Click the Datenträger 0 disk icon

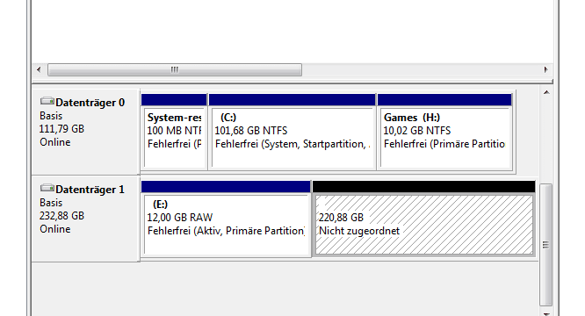[47, 101]
